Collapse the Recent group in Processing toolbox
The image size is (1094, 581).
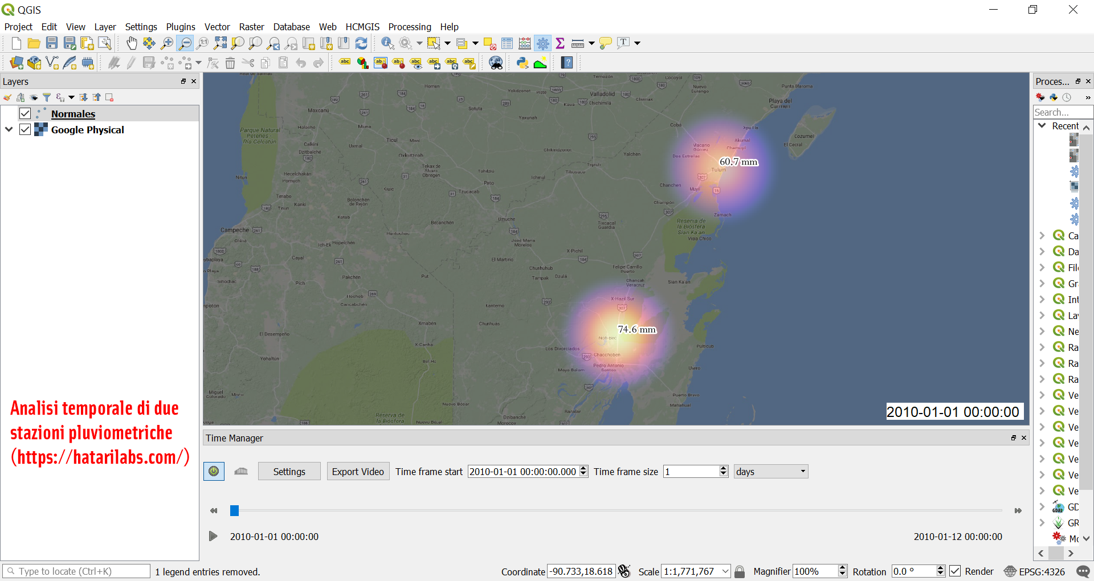[x=1042, y=126]
